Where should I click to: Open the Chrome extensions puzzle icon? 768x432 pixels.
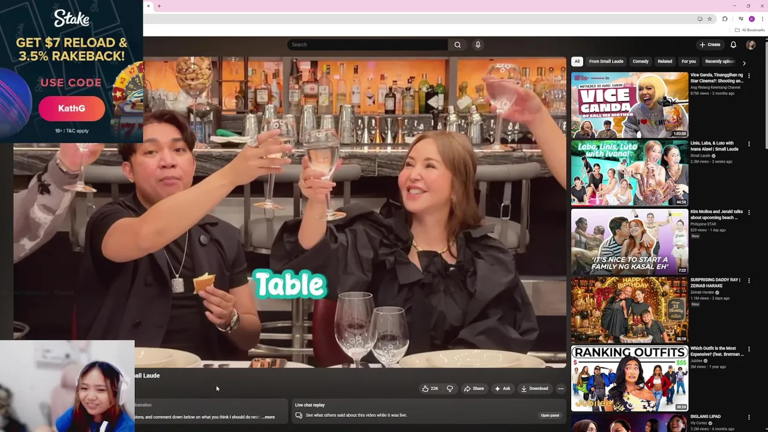coord(724,19)
